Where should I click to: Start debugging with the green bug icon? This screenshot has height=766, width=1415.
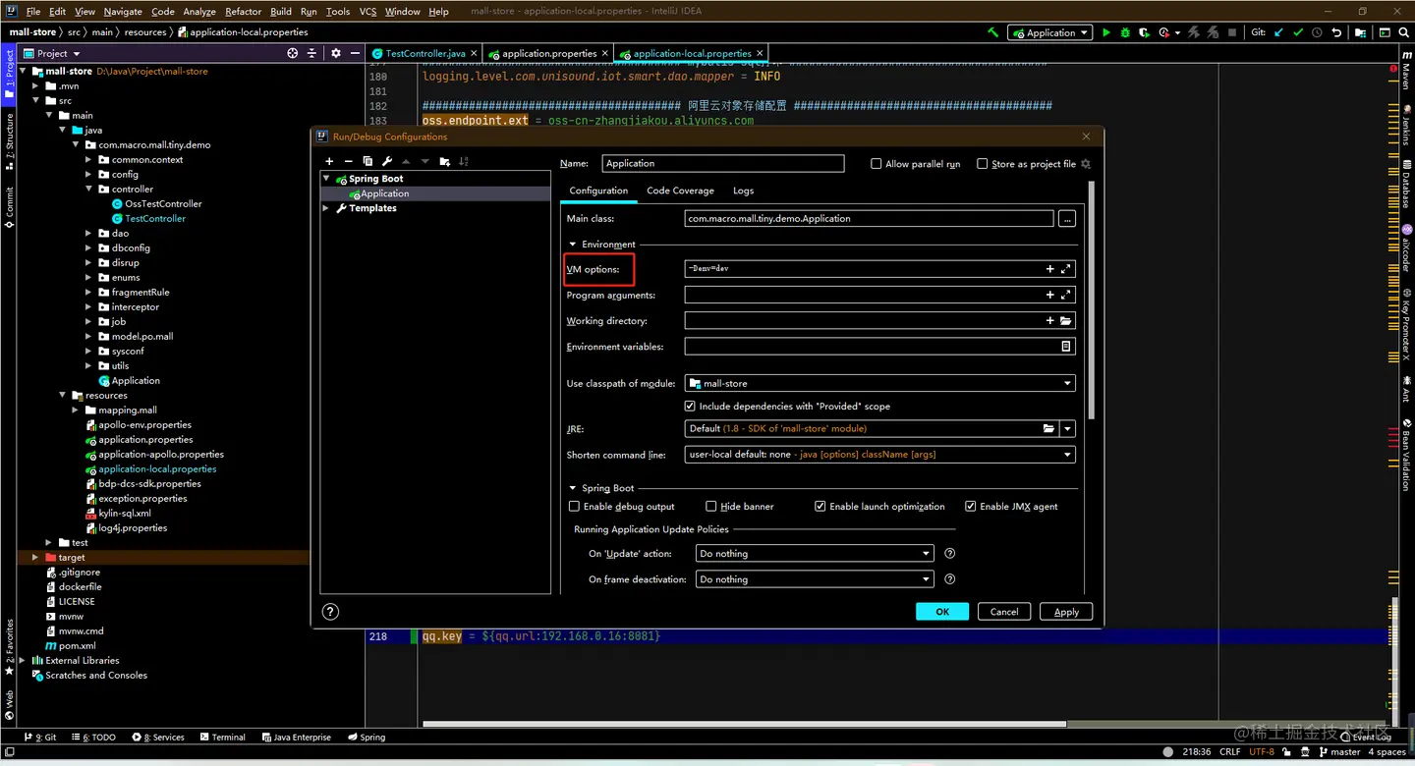[x=1125, y=32]
